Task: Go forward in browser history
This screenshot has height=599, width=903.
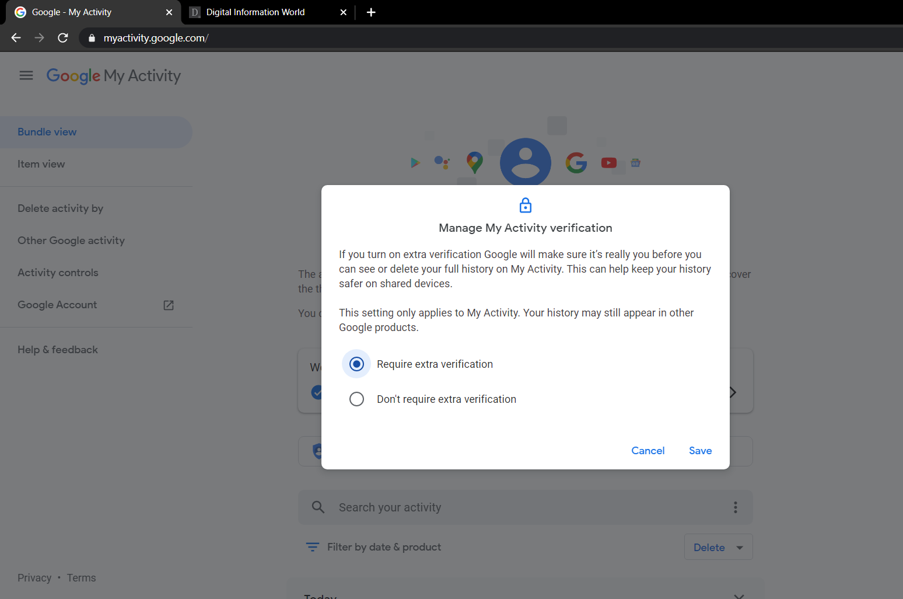Action: (40, 38)
